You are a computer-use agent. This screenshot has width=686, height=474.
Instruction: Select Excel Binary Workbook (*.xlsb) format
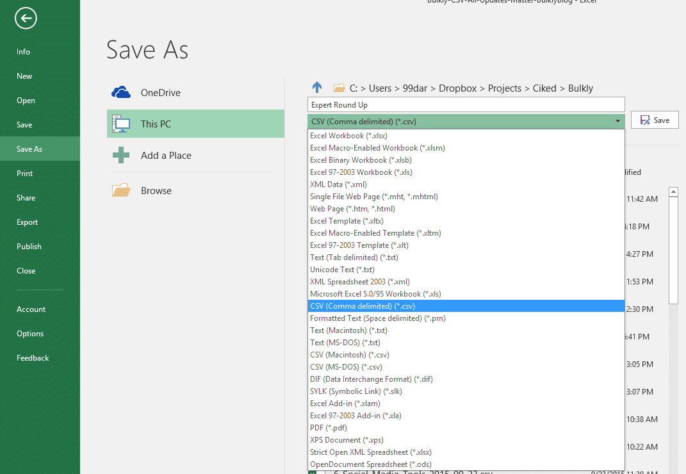[466, 160]
